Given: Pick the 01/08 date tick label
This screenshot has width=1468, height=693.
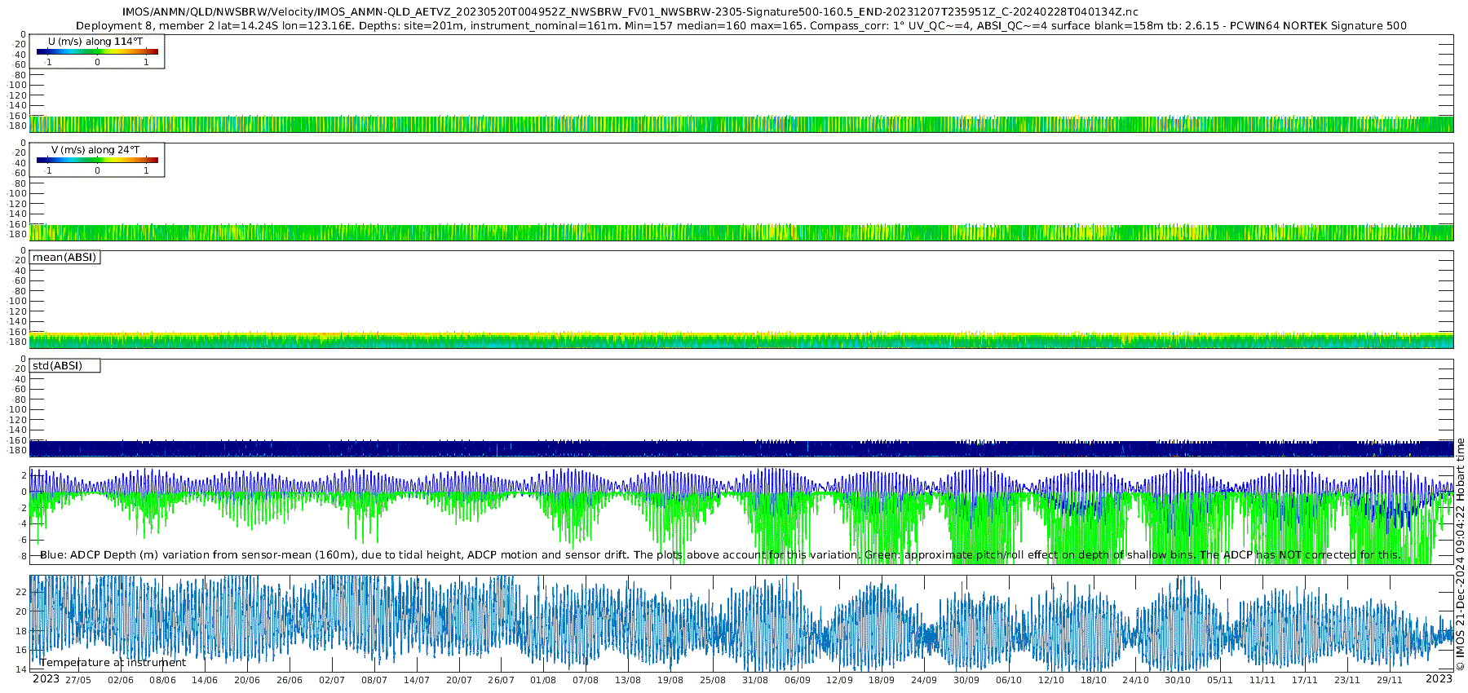Looking at the screenshot, I should click(x=543, y=681).
